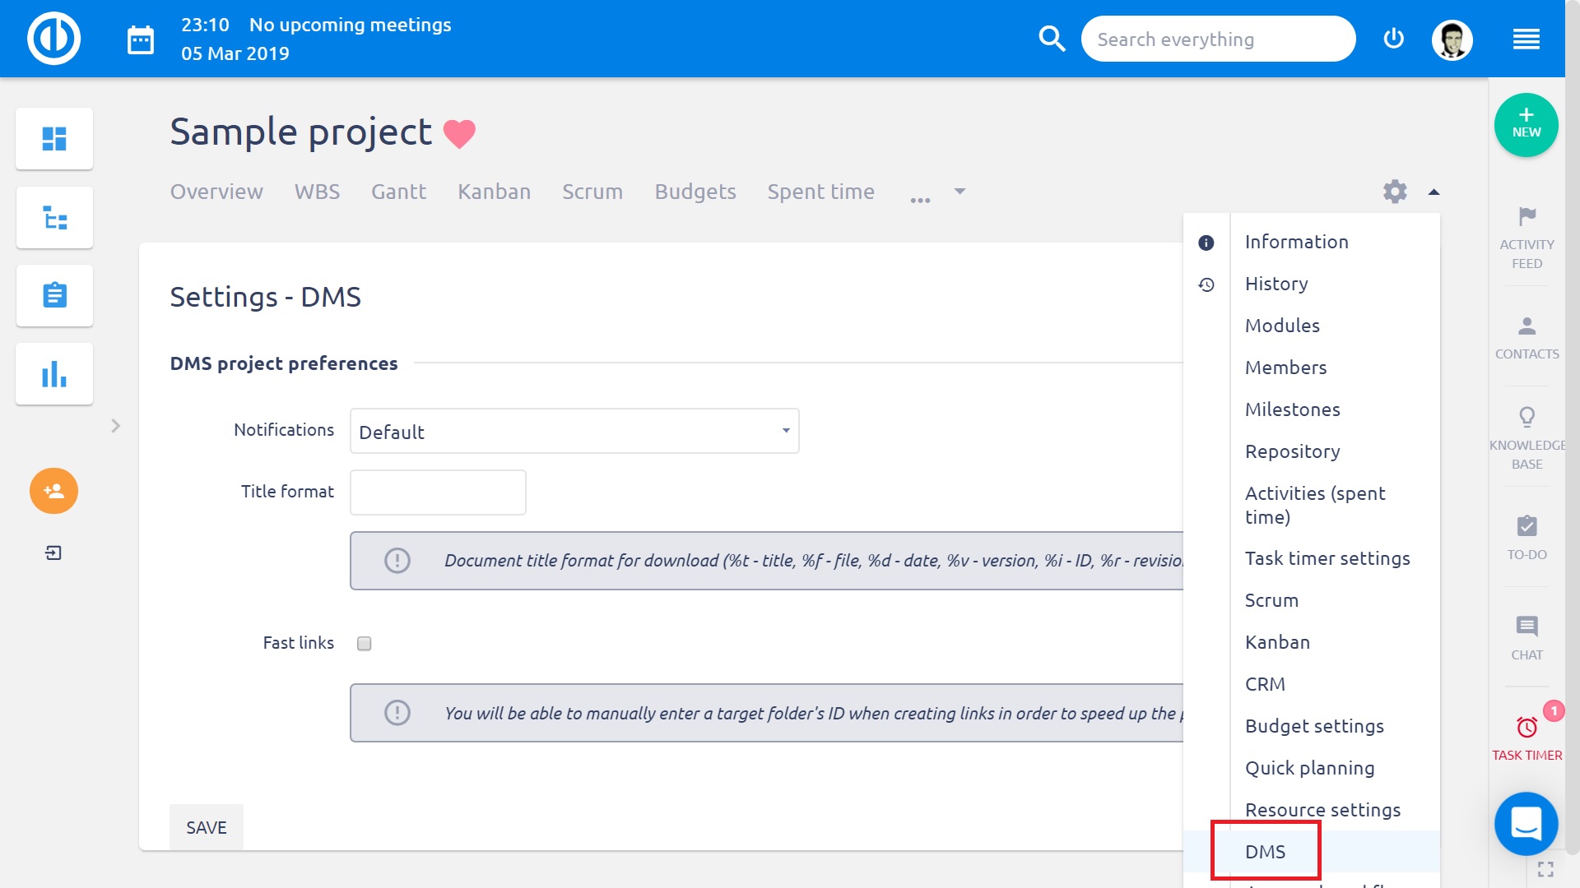The width and height of the screenshot is (1580, 888).
Task: Open the Task Timer
Action: [x=1527, y=732]
